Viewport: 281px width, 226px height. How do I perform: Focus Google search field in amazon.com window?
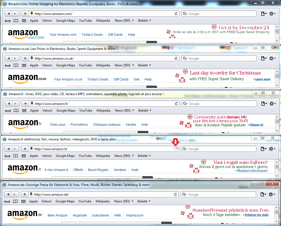pos(219,14)
